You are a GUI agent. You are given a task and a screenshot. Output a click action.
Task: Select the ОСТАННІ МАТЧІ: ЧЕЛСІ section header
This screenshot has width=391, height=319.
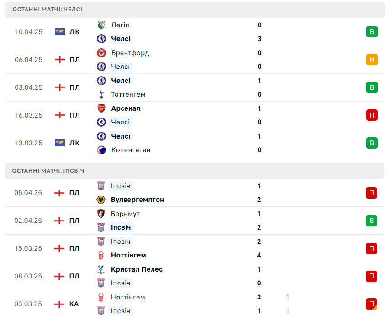click(x=195, y=10)
